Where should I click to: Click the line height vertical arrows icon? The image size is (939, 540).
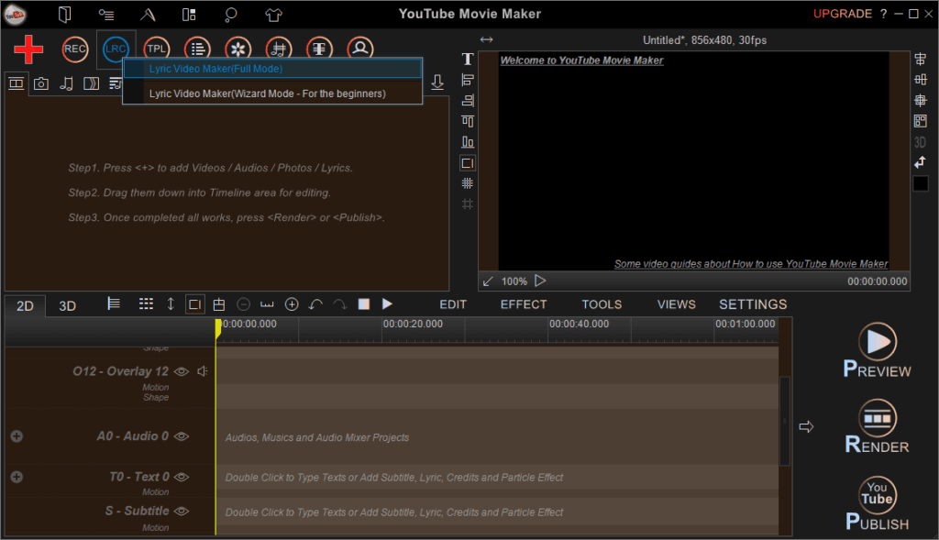click(x=171, y=304)
